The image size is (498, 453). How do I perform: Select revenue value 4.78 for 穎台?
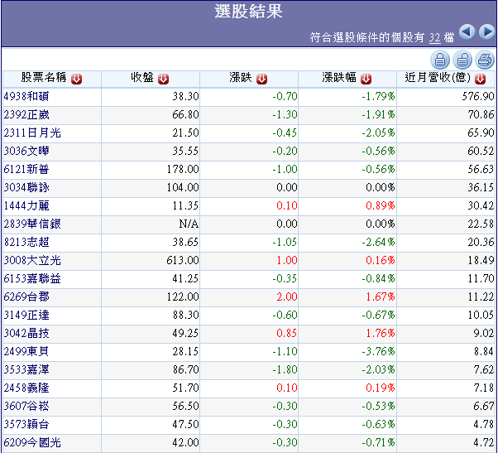[484, 424]
